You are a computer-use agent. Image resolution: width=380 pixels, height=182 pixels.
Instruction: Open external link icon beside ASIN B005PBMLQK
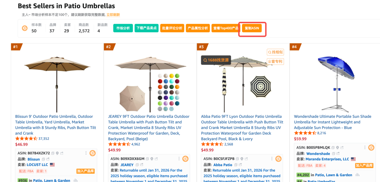pyautogui.click(x=342, y=148)
